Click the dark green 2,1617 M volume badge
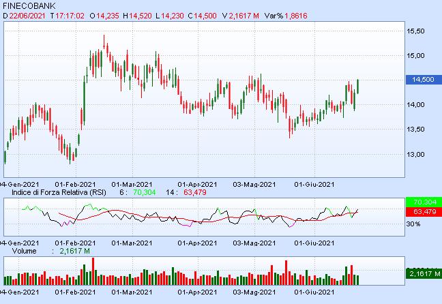Image resolution: width=442 pixels, height=304 pixels. click(x=424, y=273)
